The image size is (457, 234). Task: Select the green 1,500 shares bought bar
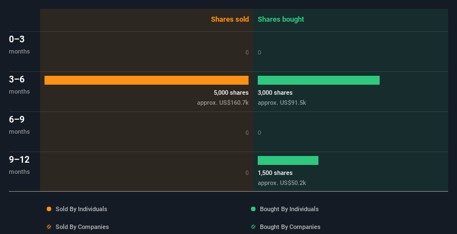point(288,160)
